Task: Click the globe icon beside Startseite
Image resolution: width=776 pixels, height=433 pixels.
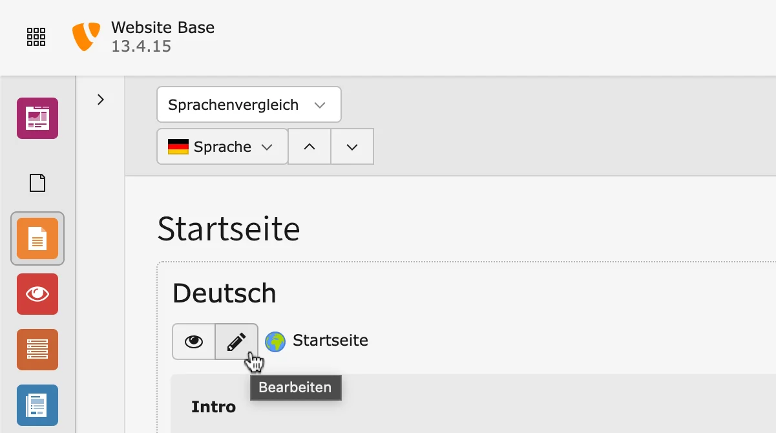Action: coord(275,341)
